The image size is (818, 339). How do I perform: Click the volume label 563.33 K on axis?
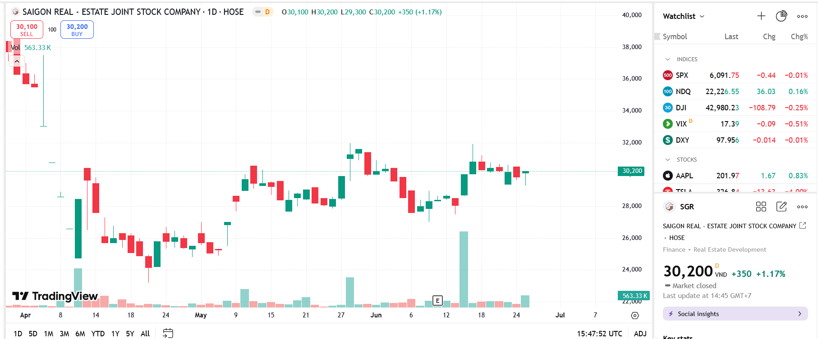(634, 296)
